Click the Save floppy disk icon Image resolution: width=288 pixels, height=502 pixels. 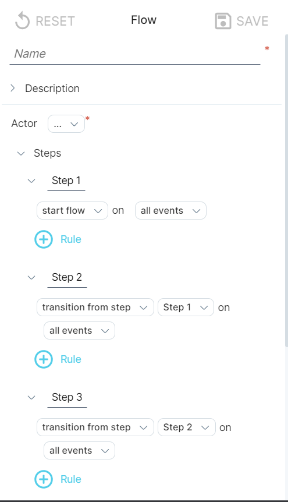click(x=223, y=21)
